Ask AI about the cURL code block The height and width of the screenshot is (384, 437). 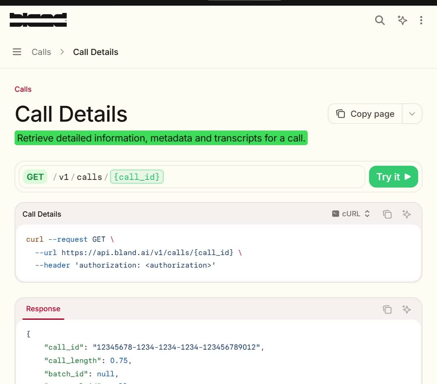pyautogui.click(x=406, y=214)
